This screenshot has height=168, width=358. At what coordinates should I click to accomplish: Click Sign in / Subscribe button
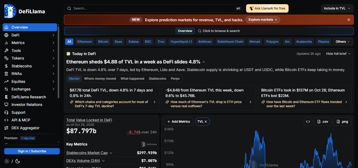coord(32,151)
